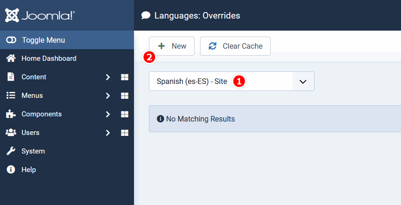Open the Help menu item
401x205 pixels.
[28, 170]
